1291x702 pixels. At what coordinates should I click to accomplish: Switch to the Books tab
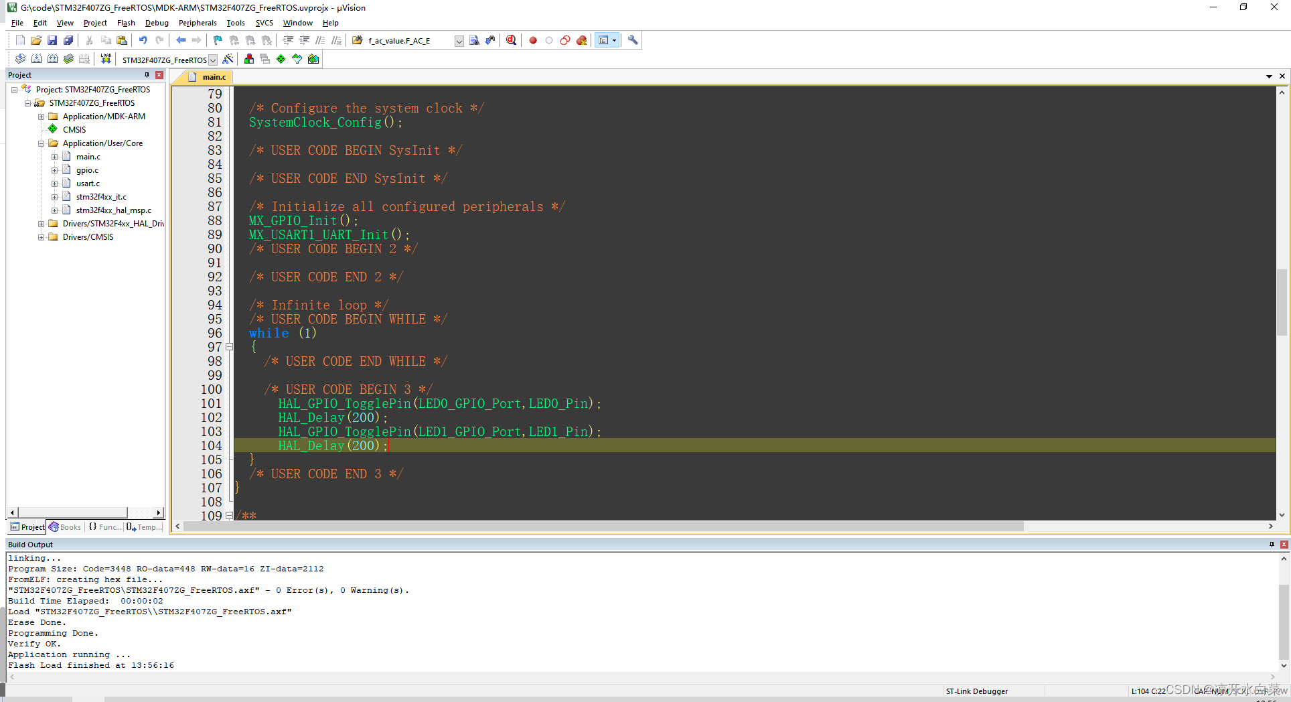[65, 527]
